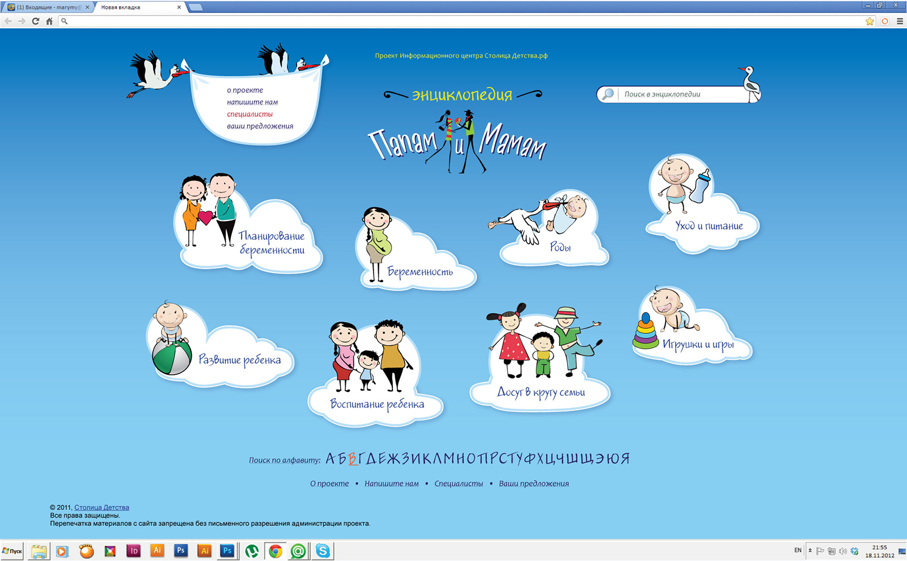
Task: Click the Dropbox tray icon
Action: [854, 551]
